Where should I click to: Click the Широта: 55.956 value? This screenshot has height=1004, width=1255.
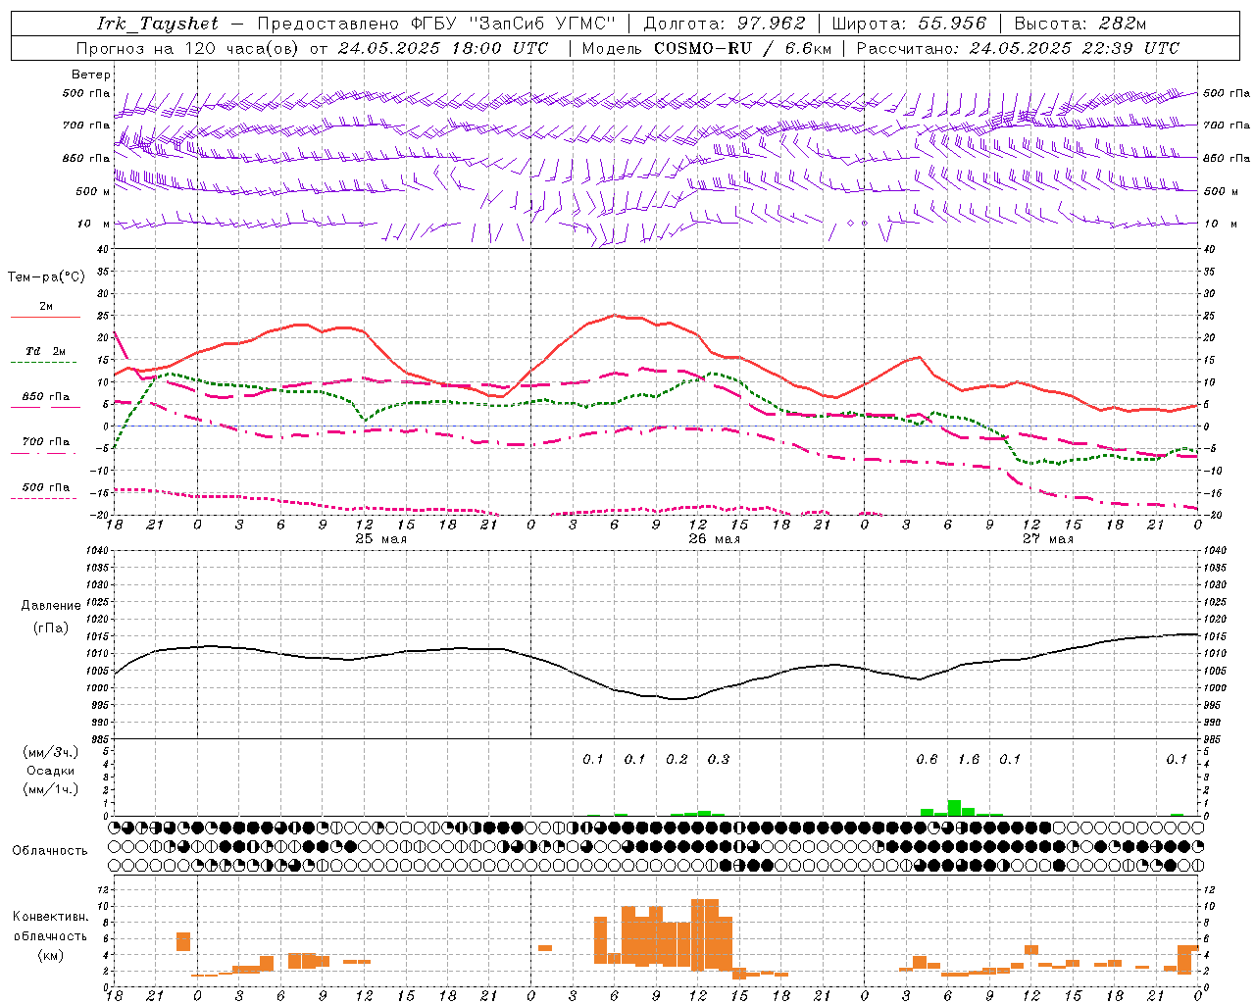tap(909, 24)
